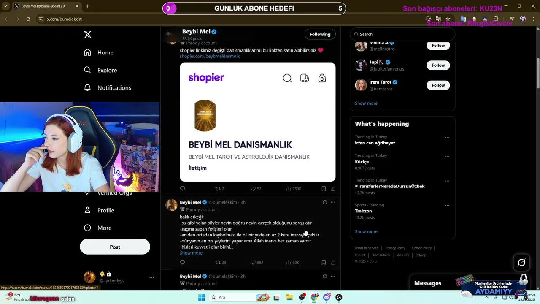Open options for the Trabzon trend
This screenshot has width=540, height=304.
pyautogui.click(x=447, y=206)
